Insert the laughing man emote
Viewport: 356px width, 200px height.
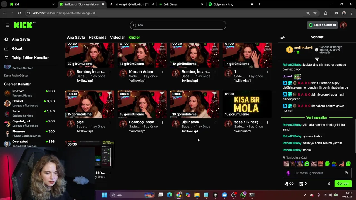coord(321,164)
